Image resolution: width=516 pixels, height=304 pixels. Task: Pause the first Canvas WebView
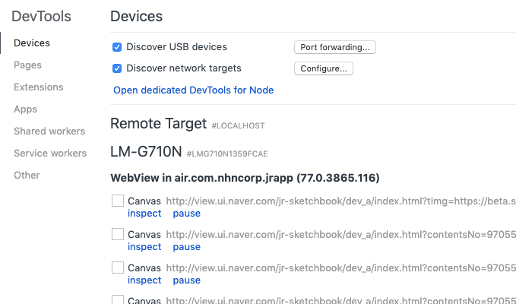[186, 214]
